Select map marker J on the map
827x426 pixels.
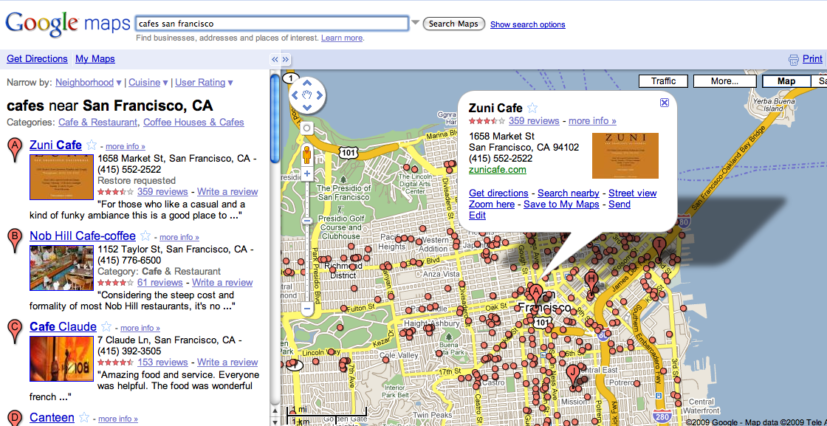coord(573,376)
